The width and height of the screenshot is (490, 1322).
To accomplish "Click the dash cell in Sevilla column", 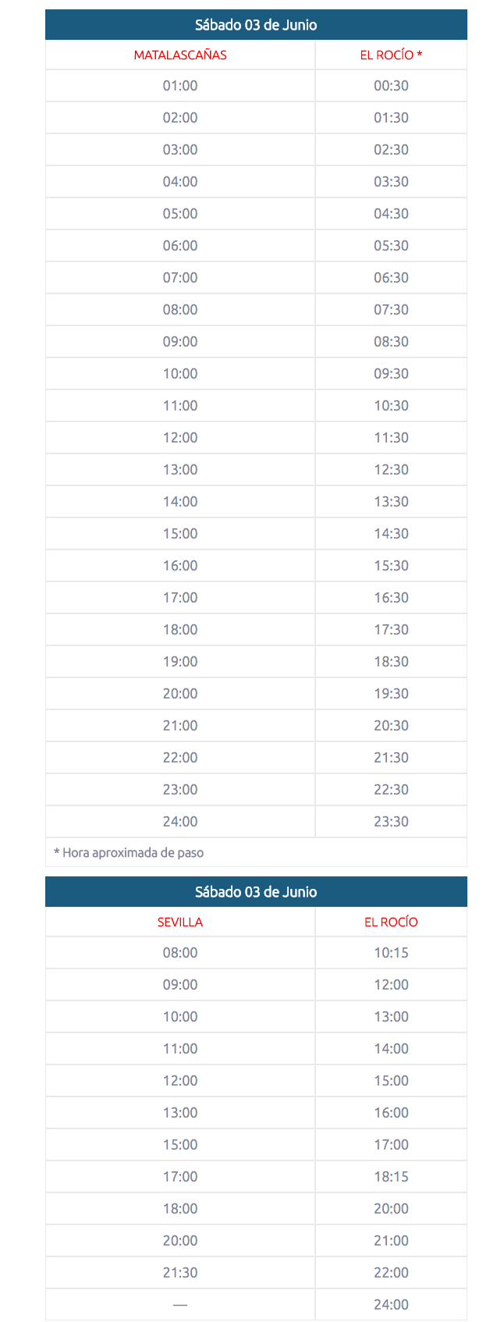I will tap(180, 1305).
